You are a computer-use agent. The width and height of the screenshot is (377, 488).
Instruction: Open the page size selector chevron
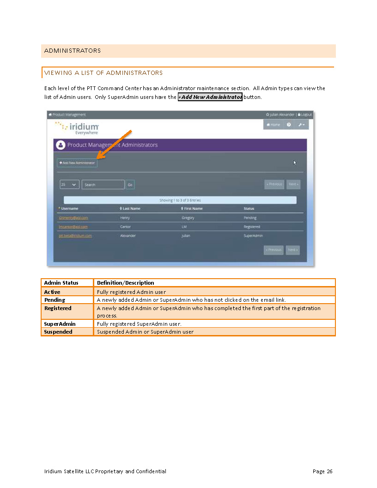click(x=74, y=184)
